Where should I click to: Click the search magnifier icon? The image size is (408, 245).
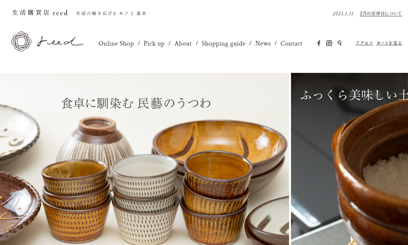(340, 43)
